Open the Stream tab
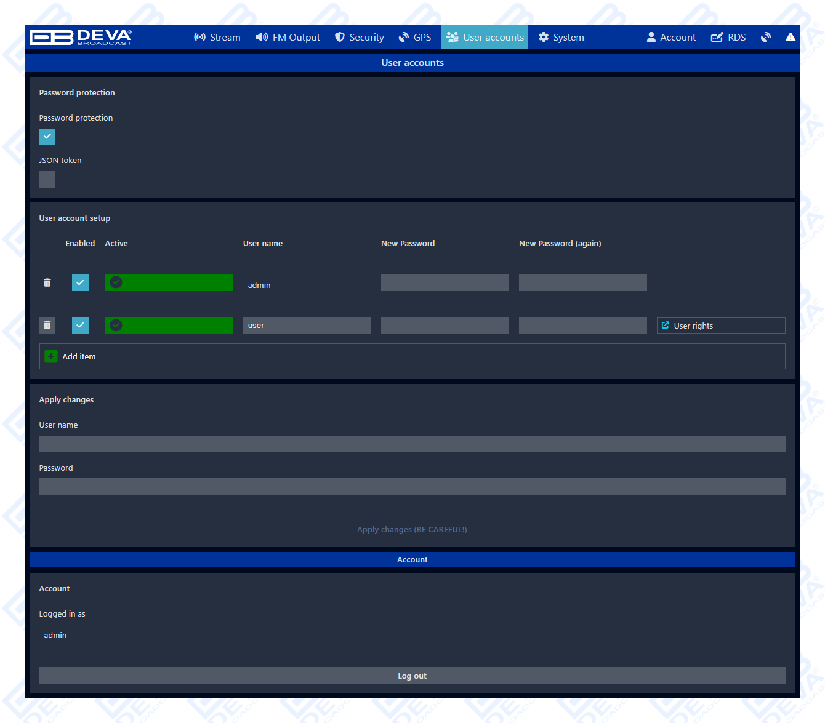825x723 pixels. tap(217, 38)
